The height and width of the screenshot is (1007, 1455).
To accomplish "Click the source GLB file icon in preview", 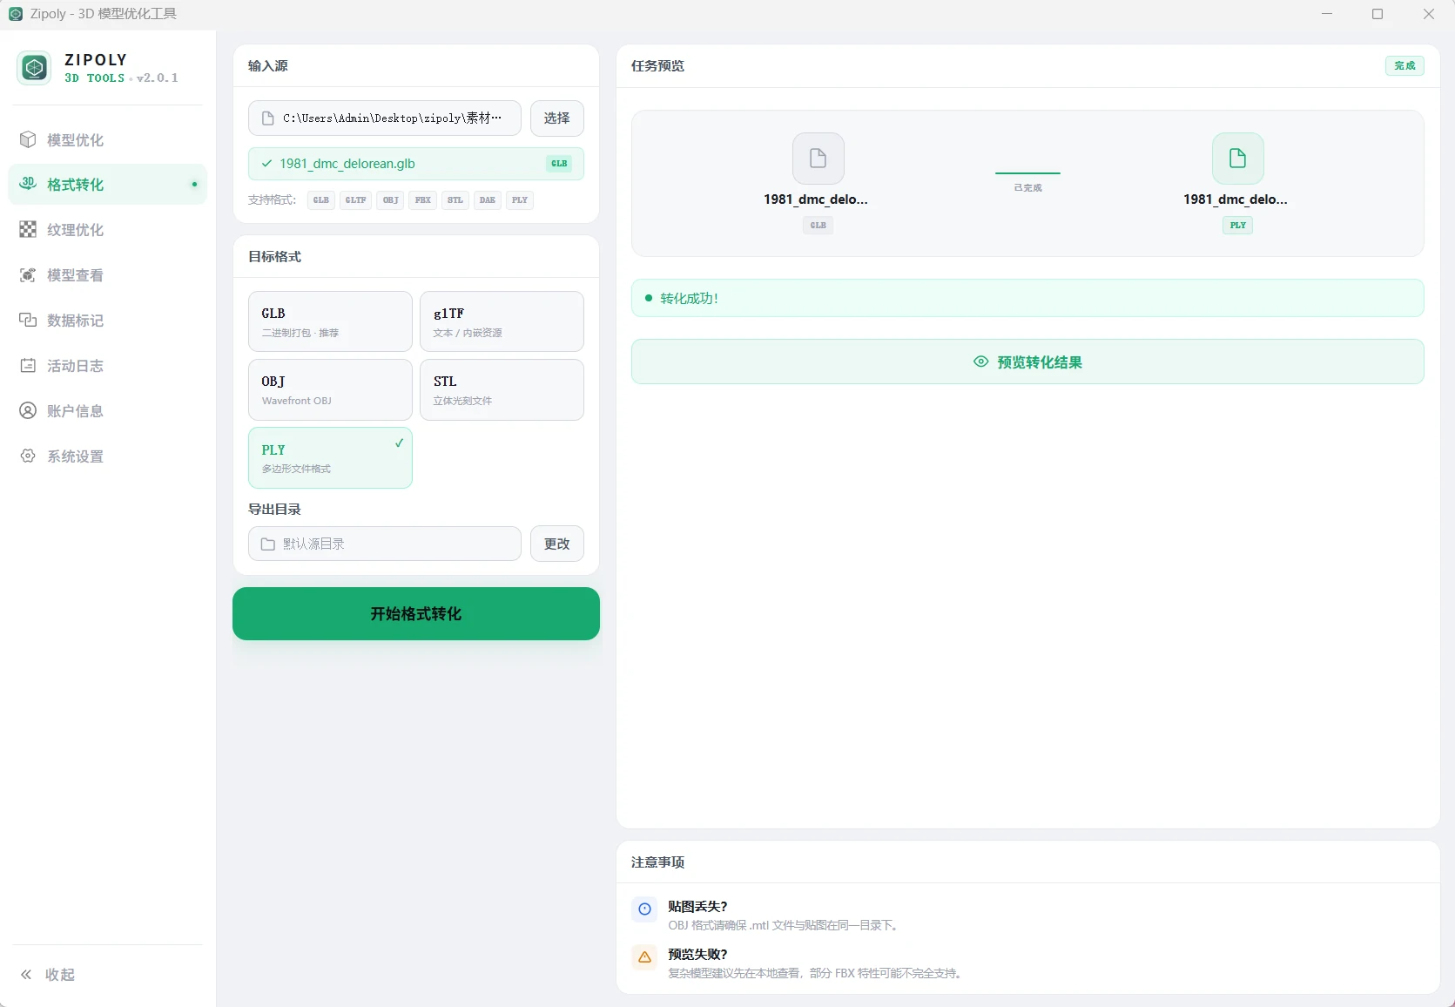I will click(818, 158).
